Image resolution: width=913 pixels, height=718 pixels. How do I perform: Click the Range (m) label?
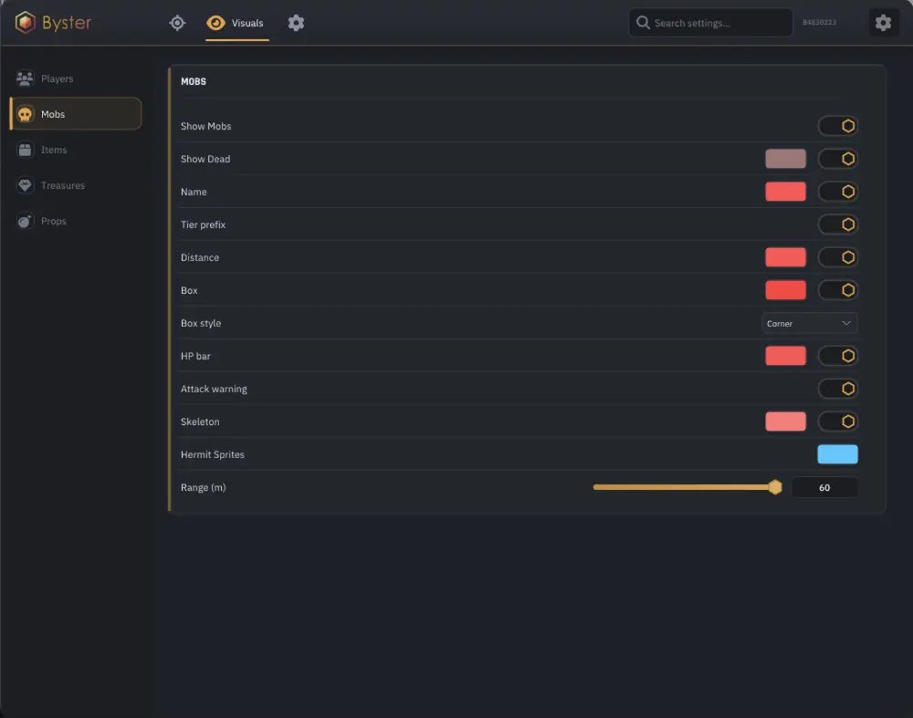pos(204,487)
